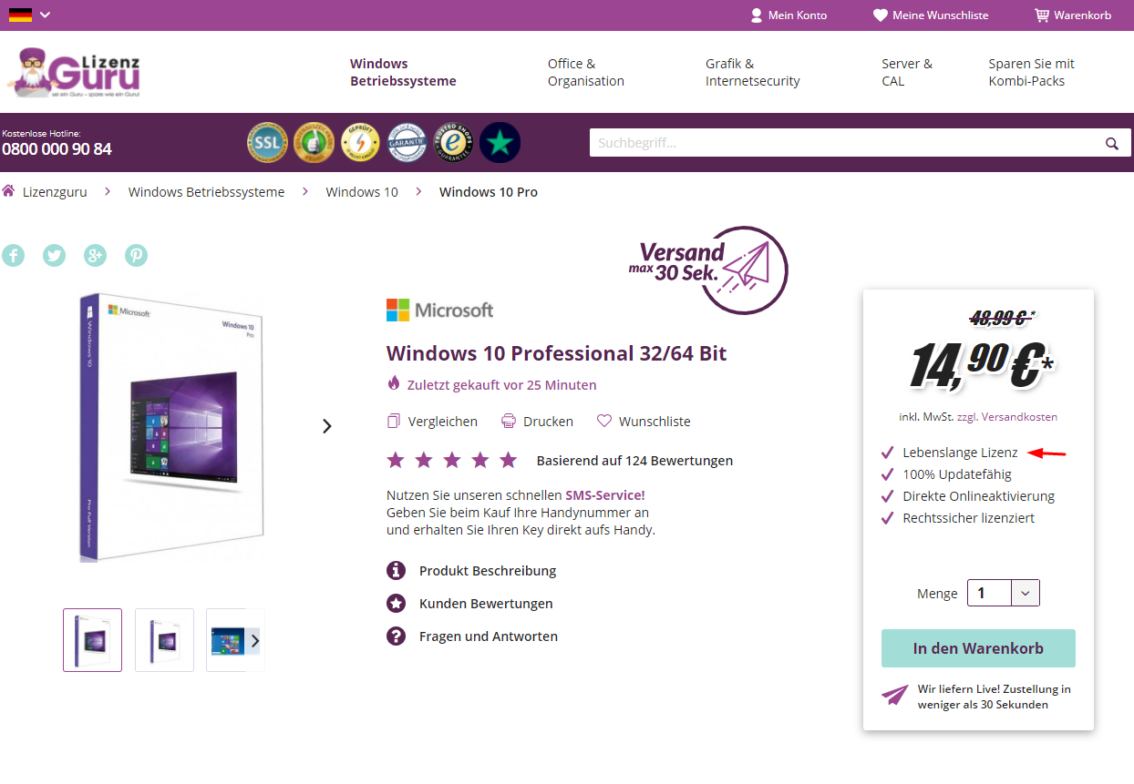Click the search magnifier icon

(1112, 143)
